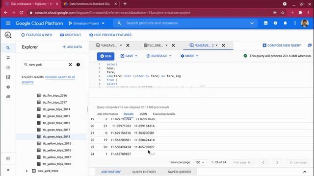Click the browser address bar URL
This screenshot has height=176, width=314.
click(112, 13)
